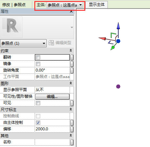The height and width of the screenshot is (147, 150).
Task: Collapse the 约束 constraints section
Action: click(71, 51)
